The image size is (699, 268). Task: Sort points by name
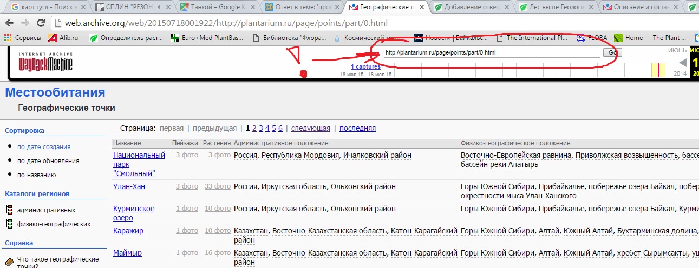pyautogui.click(x=36, y=175)
